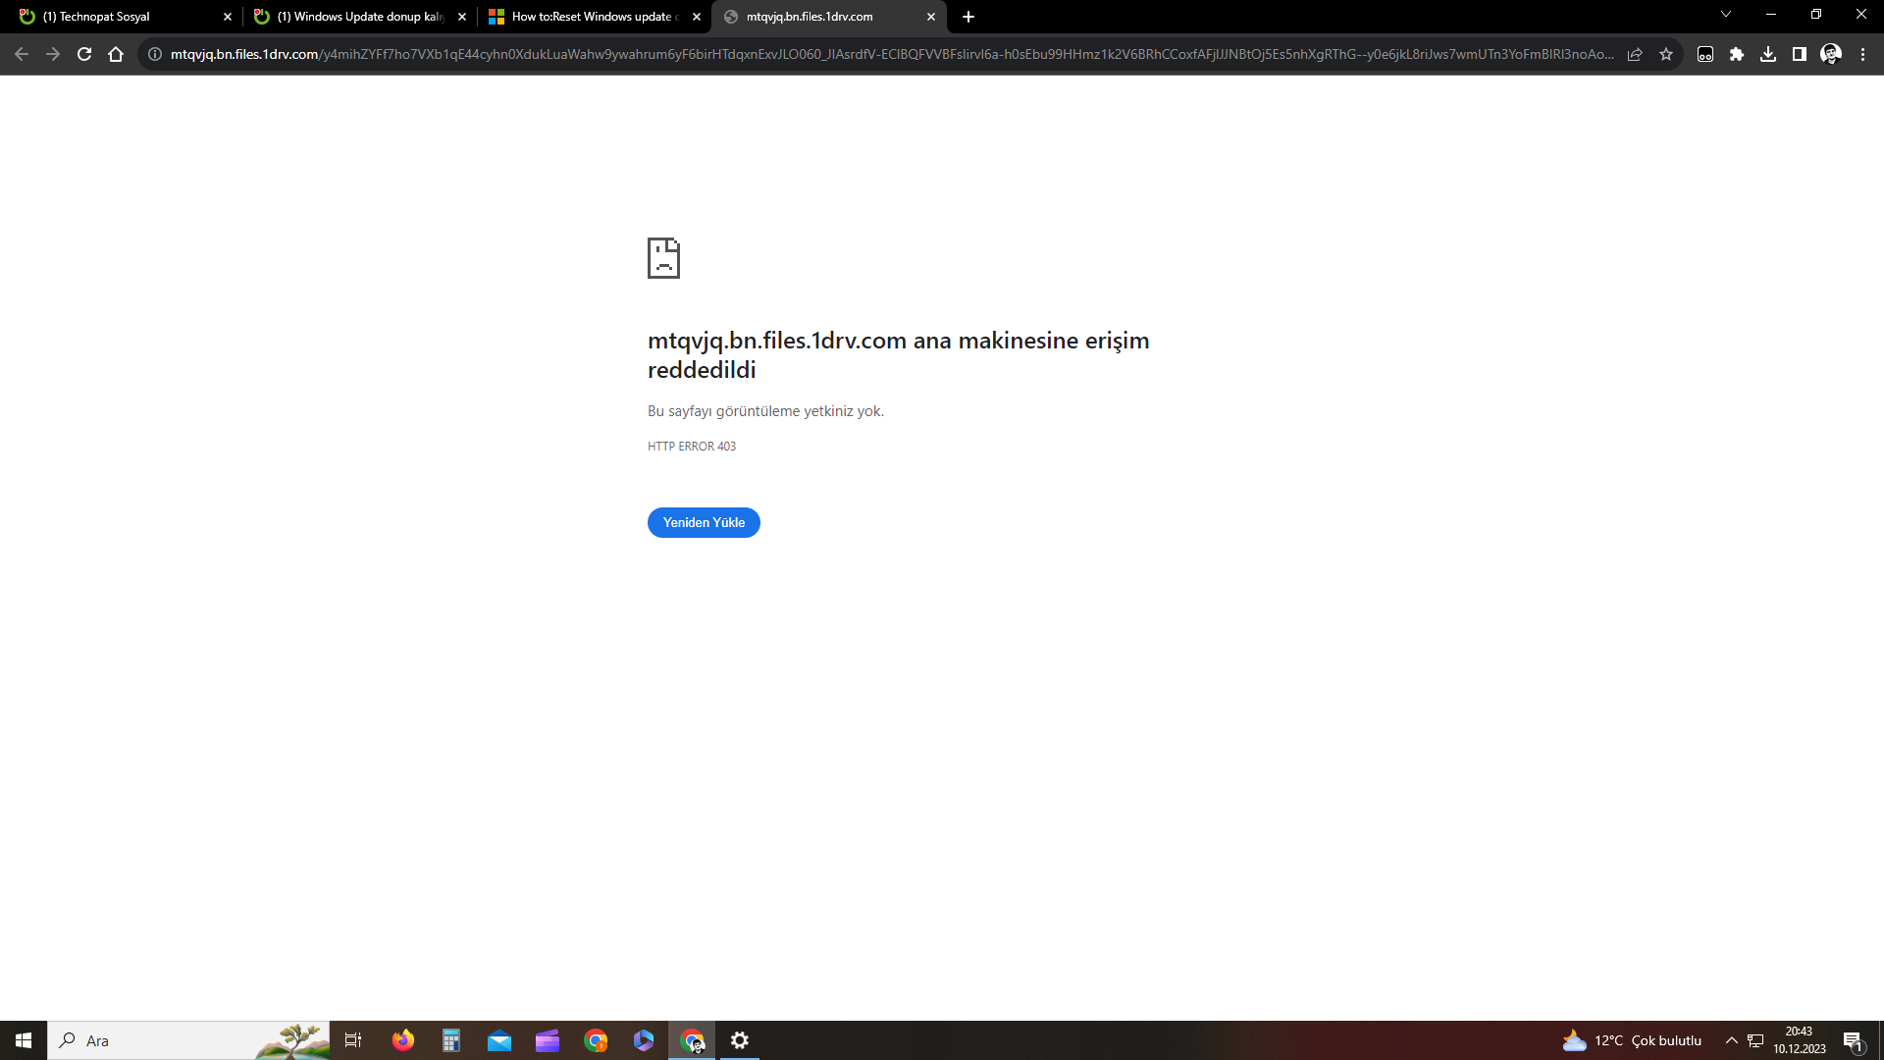Open a new tab with plus button
Viewport: 1884px width, 1060px height.
[968, 17]
